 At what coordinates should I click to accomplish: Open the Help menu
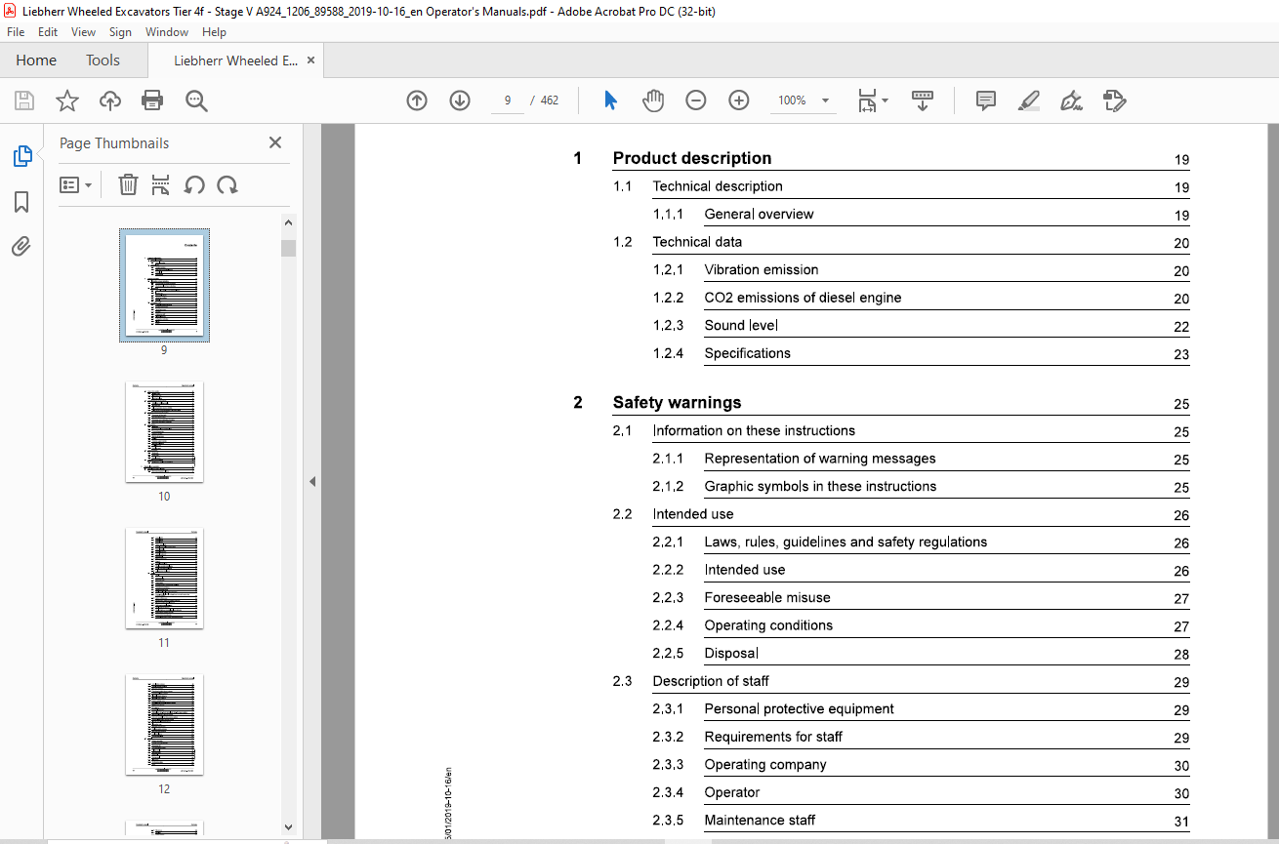tap(214, 32)
